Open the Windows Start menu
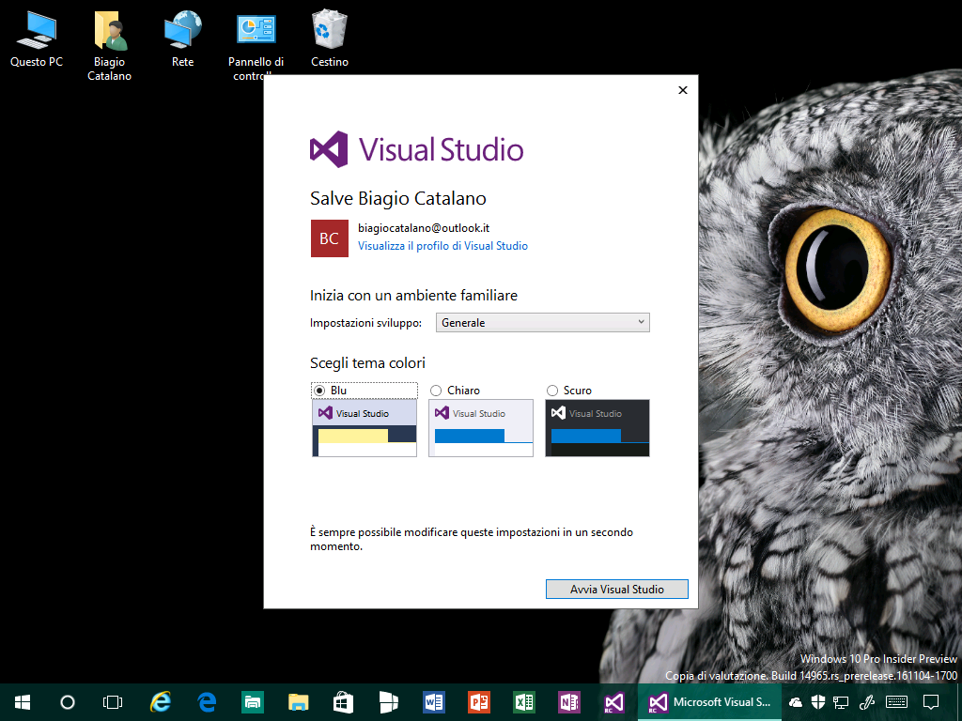Screen dimensions: 962x721 click(x=23, y=702)
